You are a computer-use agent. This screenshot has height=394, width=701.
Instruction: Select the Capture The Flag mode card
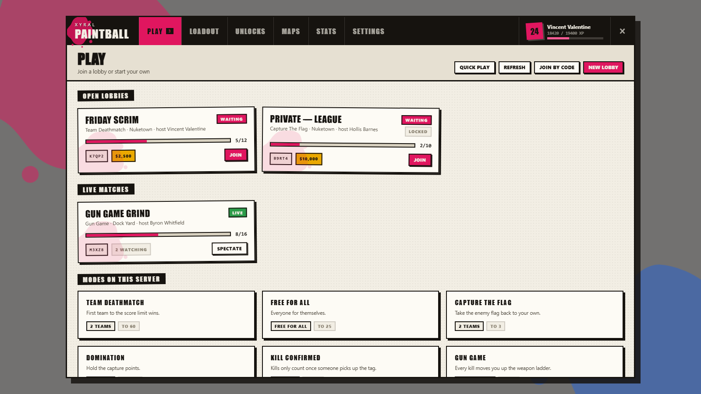point(535,315)
